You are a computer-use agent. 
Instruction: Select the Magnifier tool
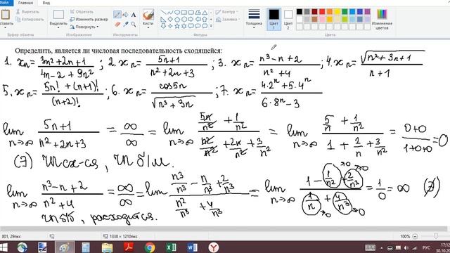134,25
